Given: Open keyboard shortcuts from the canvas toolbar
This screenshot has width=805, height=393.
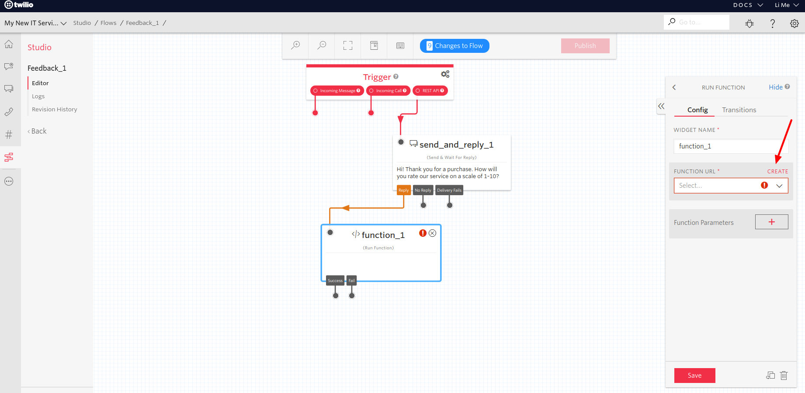Looking at the screenshot, I should coord(400,45).
